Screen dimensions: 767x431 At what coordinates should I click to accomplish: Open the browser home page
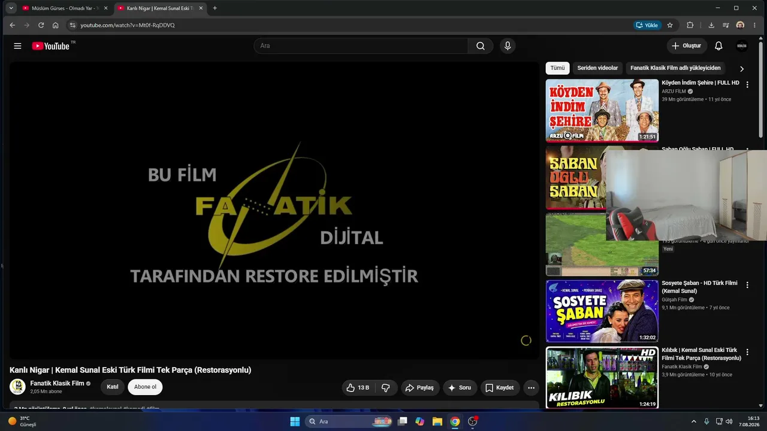(55, 25)
